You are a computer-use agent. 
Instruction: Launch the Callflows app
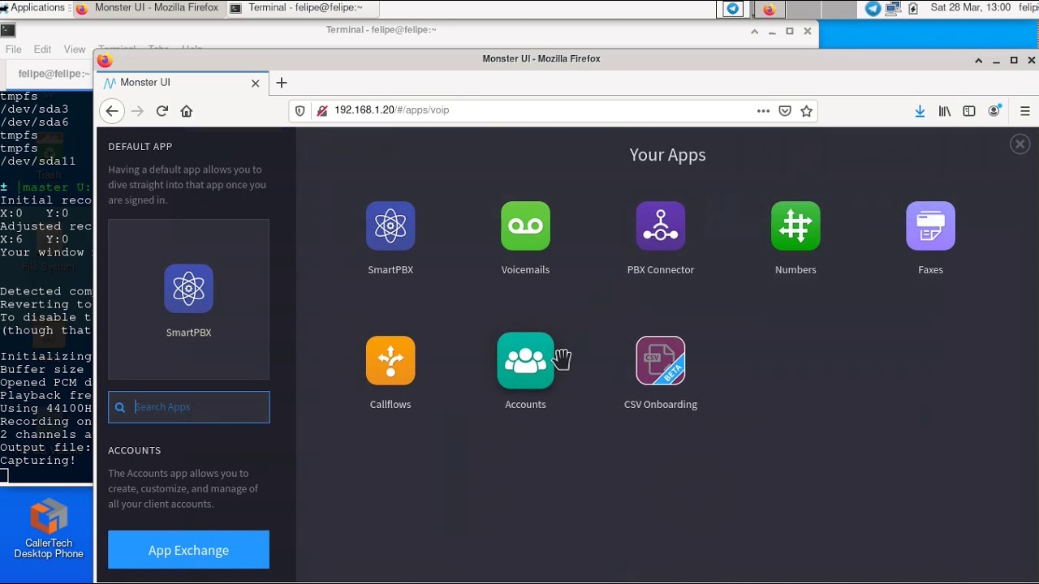390,361
